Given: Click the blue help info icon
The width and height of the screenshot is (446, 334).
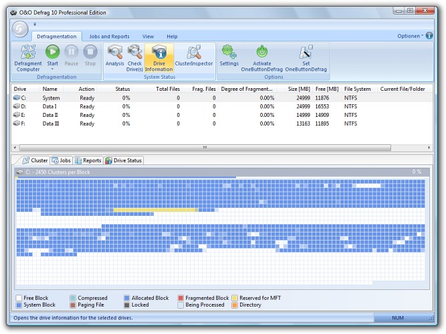Looking at the screenshot, I should tap(429, 36).
